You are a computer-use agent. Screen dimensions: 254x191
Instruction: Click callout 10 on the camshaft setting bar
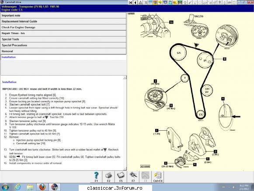click(171, 22)
